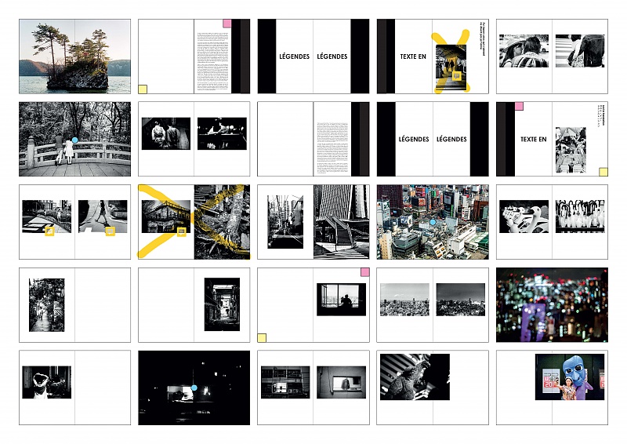Click the pink square beside the silhouette window photo
Image resolution: width=627 pixels, height=444 pixels.
pos(364,272)
